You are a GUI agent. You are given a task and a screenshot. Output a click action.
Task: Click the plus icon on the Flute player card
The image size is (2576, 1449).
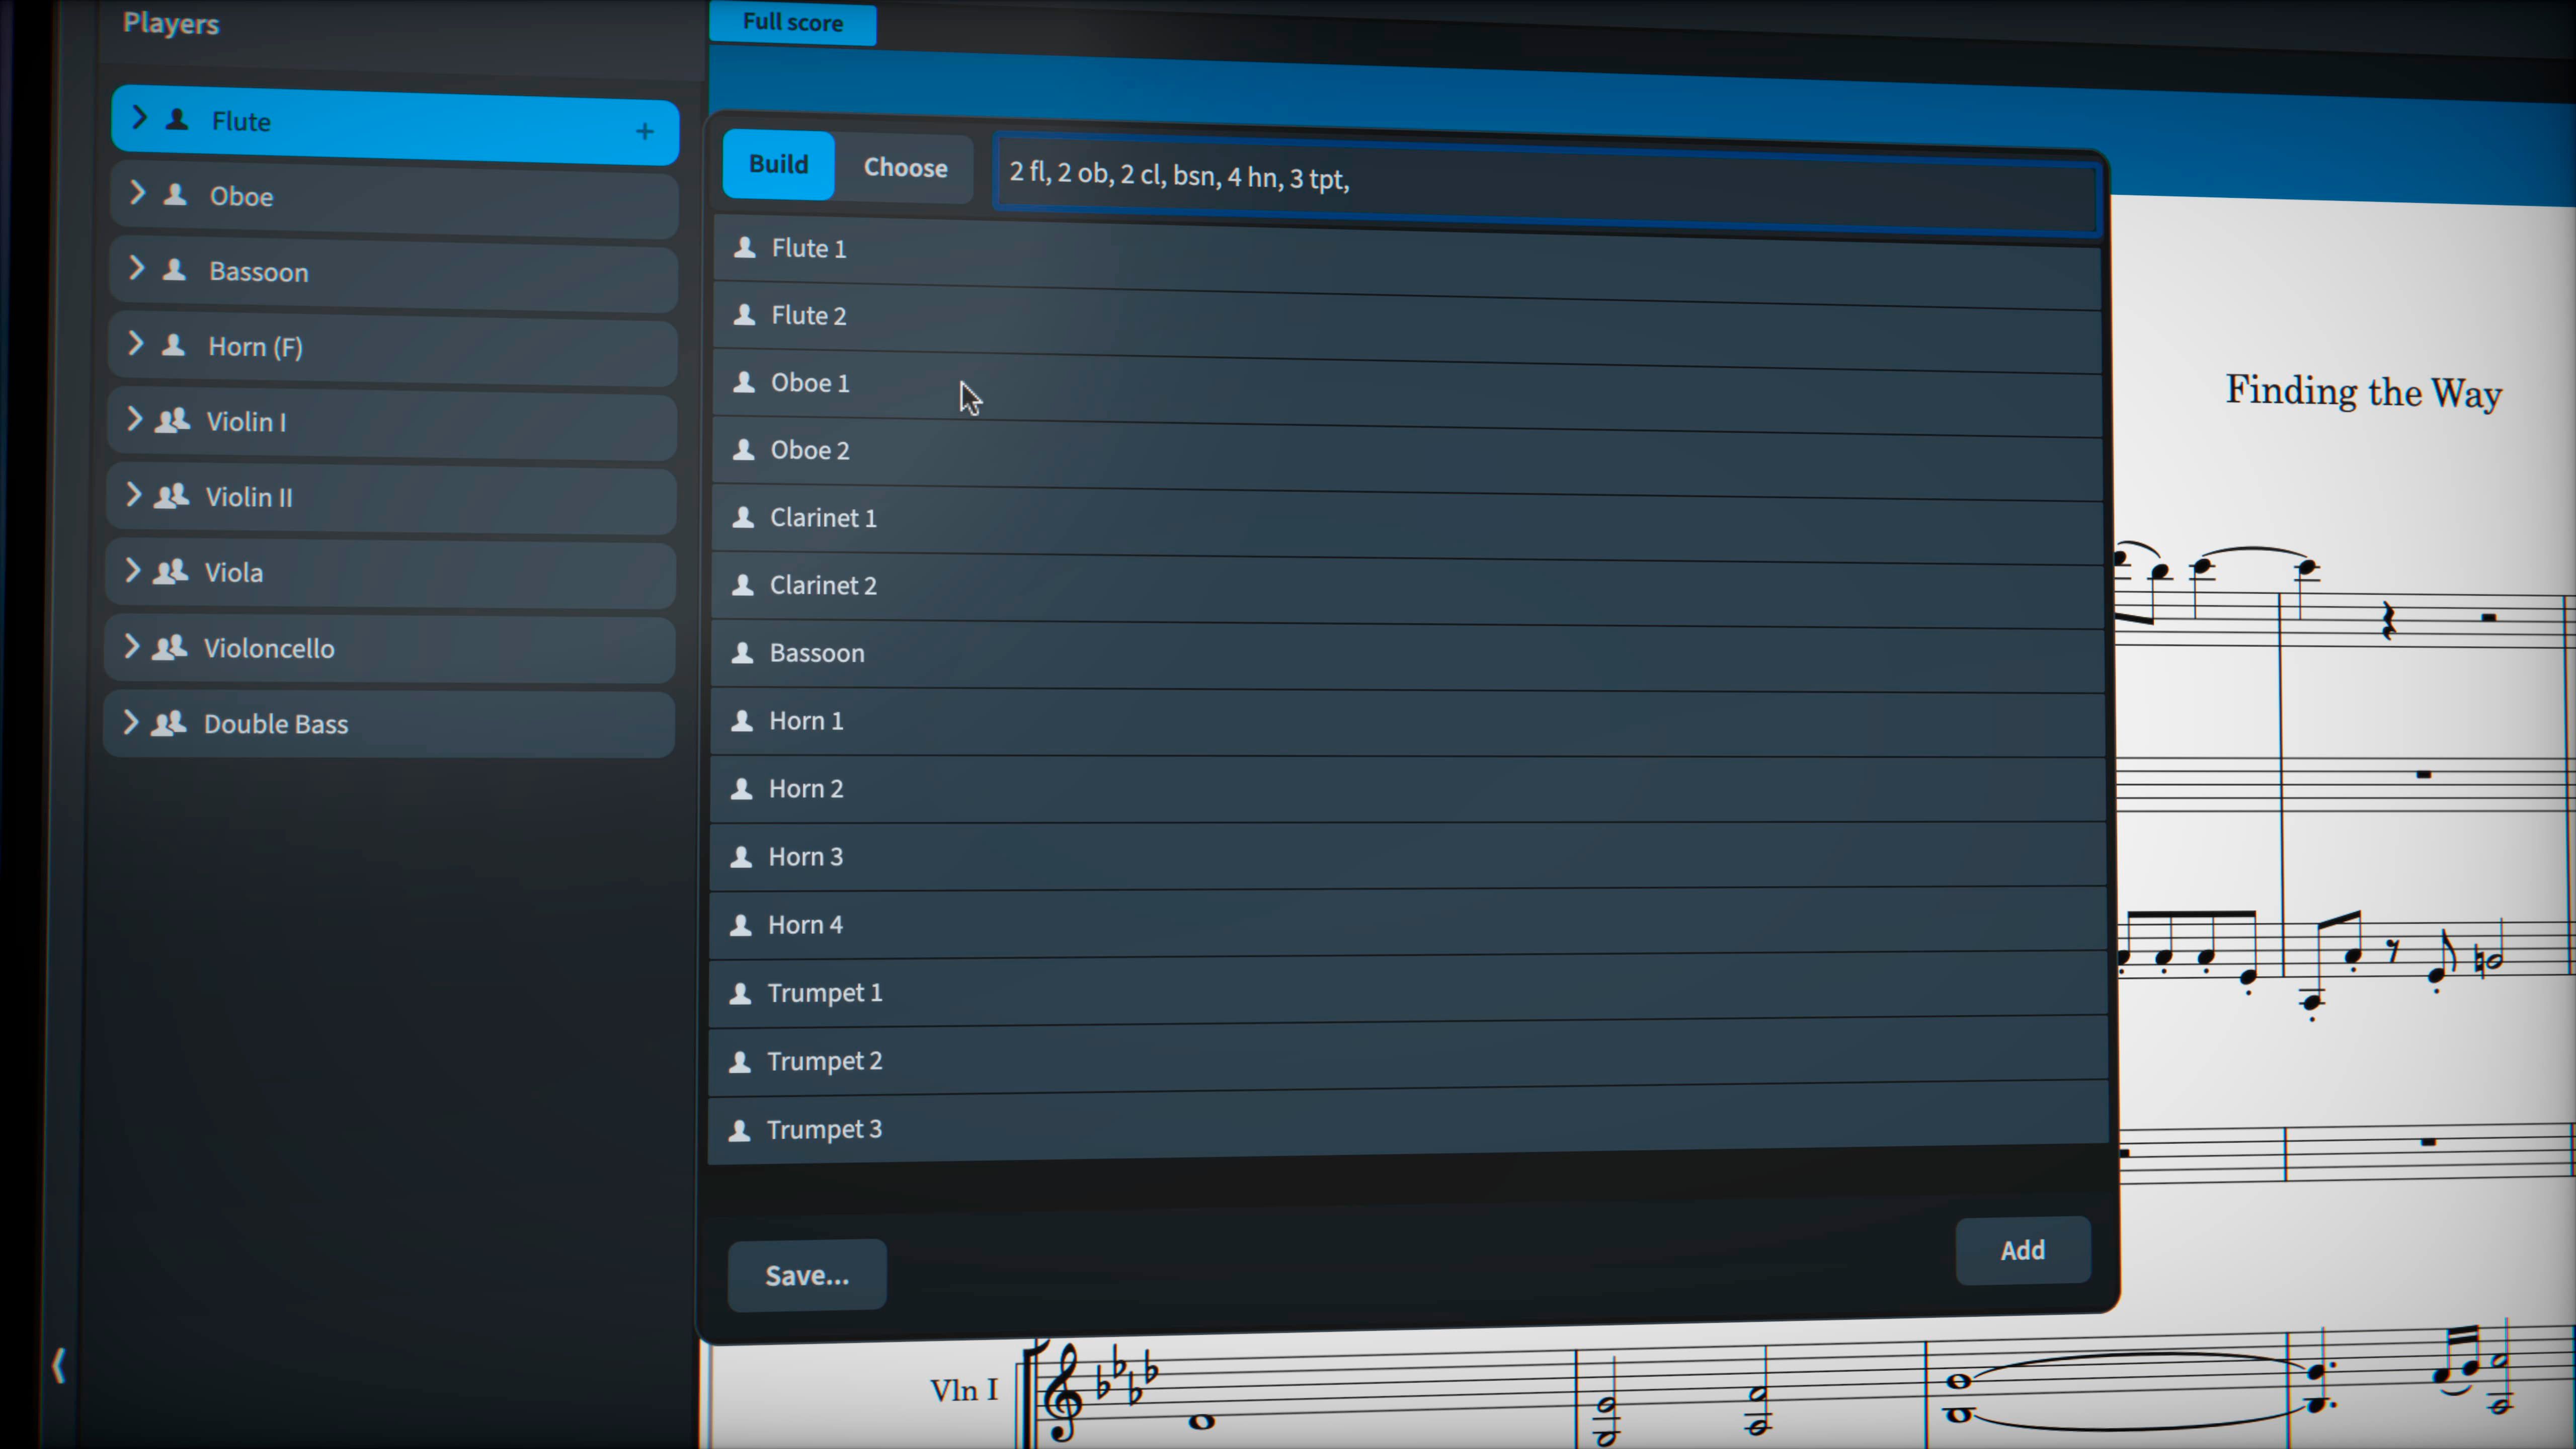(645, 131)
